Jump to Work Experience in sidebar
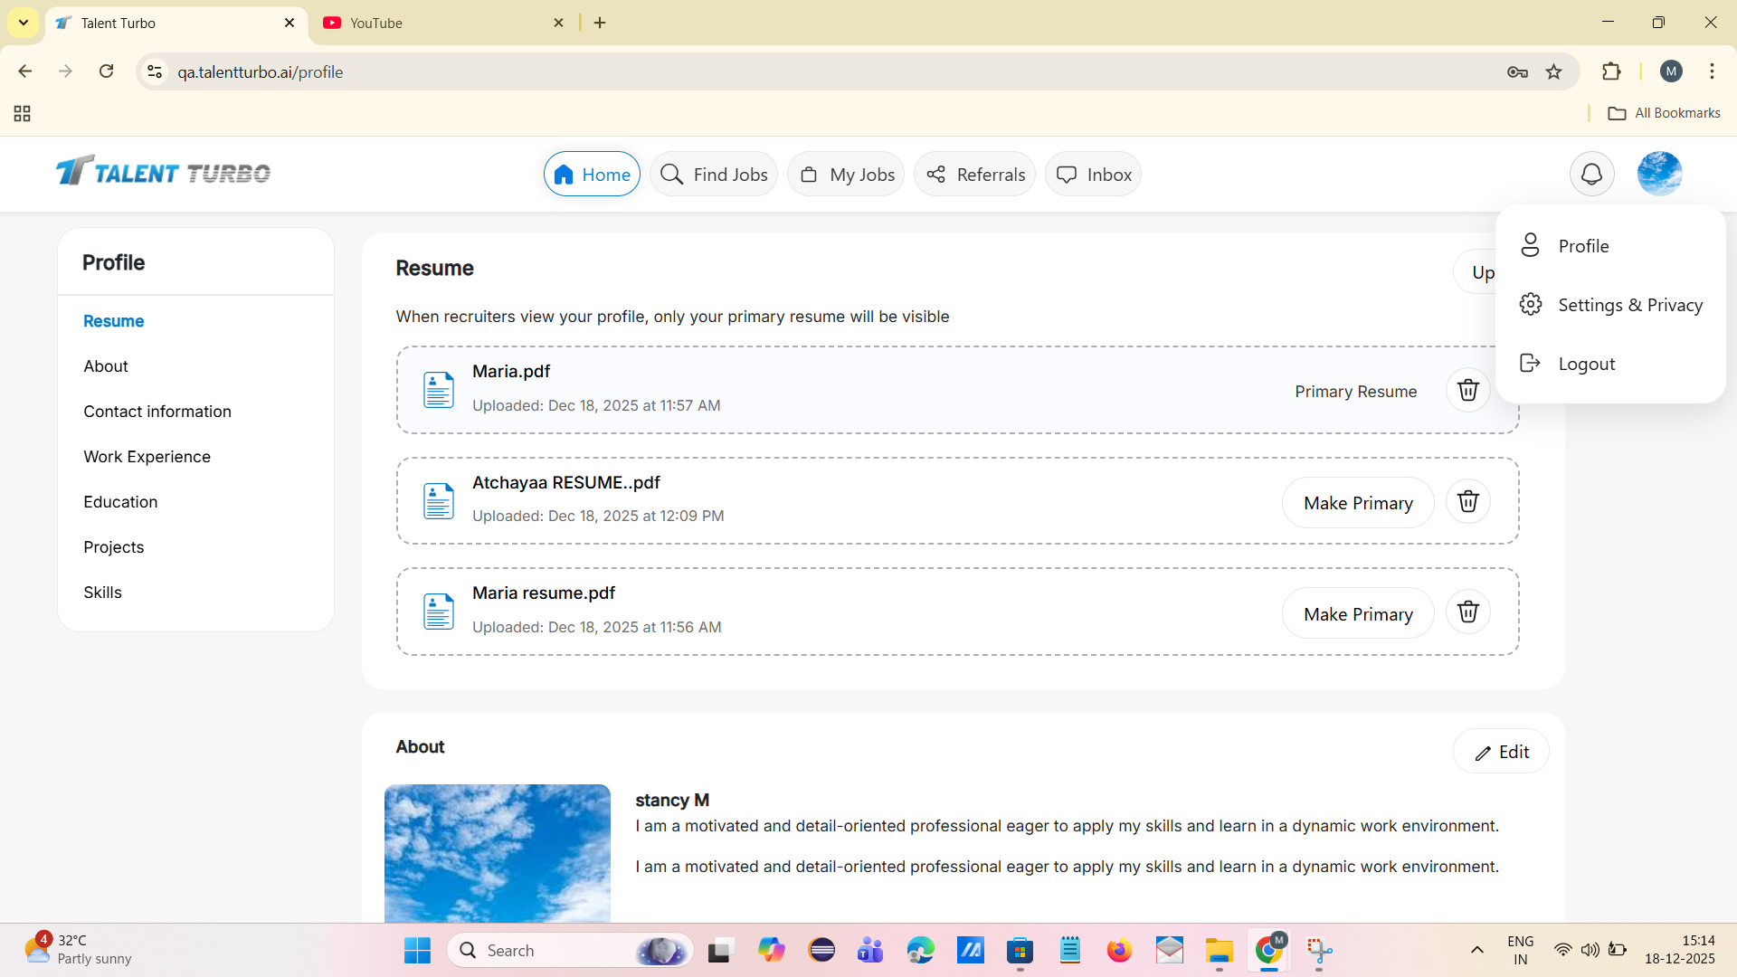Image resolution: width=1737 pixels, height=977 pixels. tap(147, 457)
